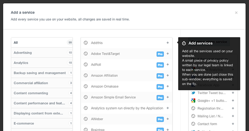
Task: Add the Twitter Tweet button service
Action: tap(233, 93)
